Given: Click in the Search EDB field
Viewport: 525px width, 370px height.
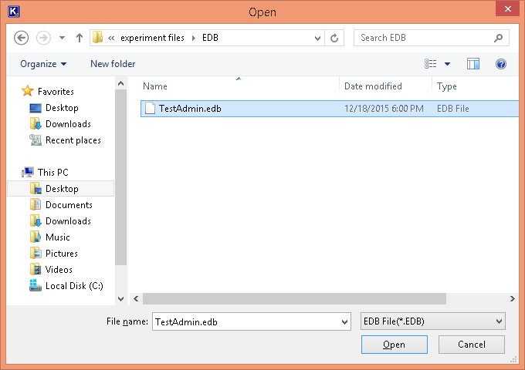Looking at the screenshot, I should click(x=423, y=38).
